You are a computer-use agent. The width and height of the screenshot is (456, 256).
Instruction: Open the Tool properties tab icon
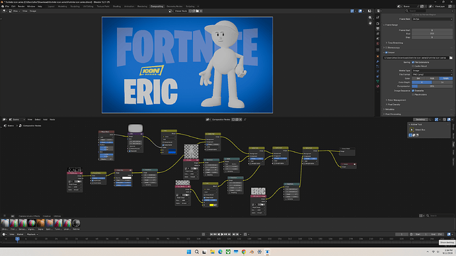point(378,17)
